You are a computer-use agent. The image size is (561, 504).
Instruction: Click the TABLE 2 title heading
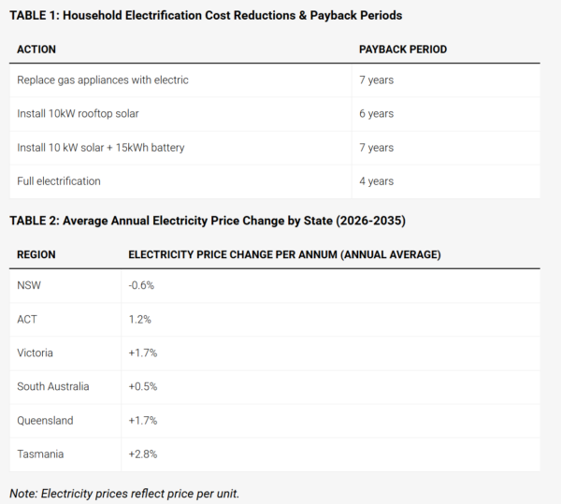208,221
